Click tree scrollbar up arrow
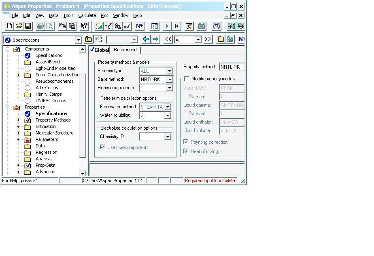This screenshot has height=256, width=374. [x=83, y=49]
